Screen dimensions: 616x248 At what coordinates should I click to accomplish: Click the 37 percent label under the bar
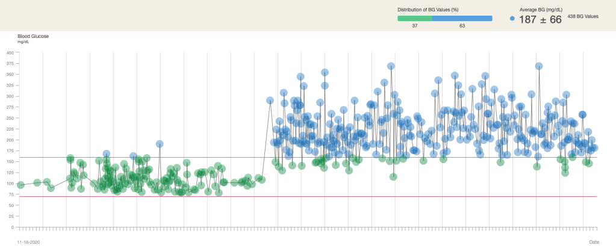[x=414, y=26]
